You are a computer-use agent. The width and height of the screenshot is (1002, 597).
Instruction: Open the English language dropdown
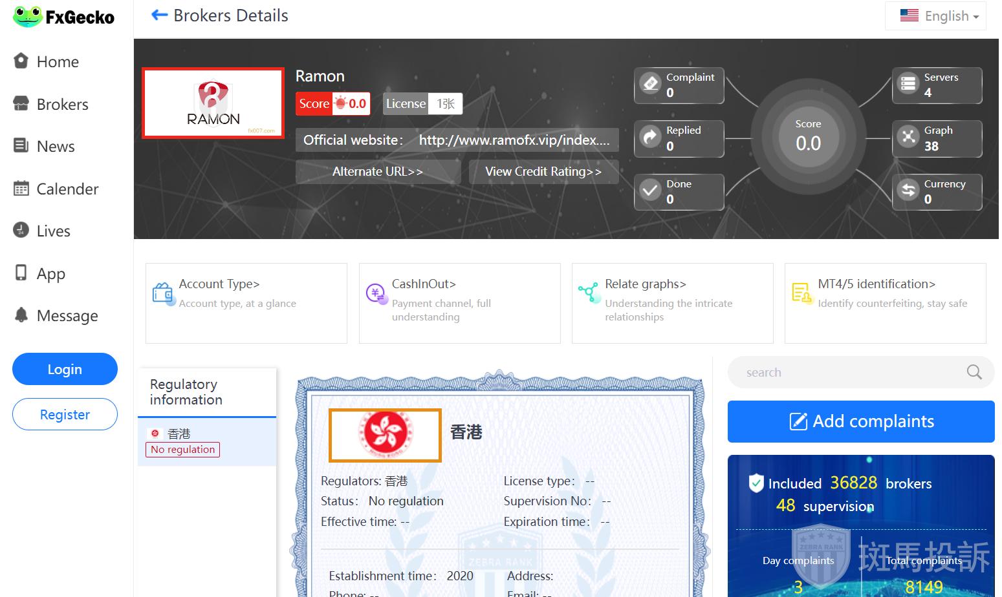(935, 16)
